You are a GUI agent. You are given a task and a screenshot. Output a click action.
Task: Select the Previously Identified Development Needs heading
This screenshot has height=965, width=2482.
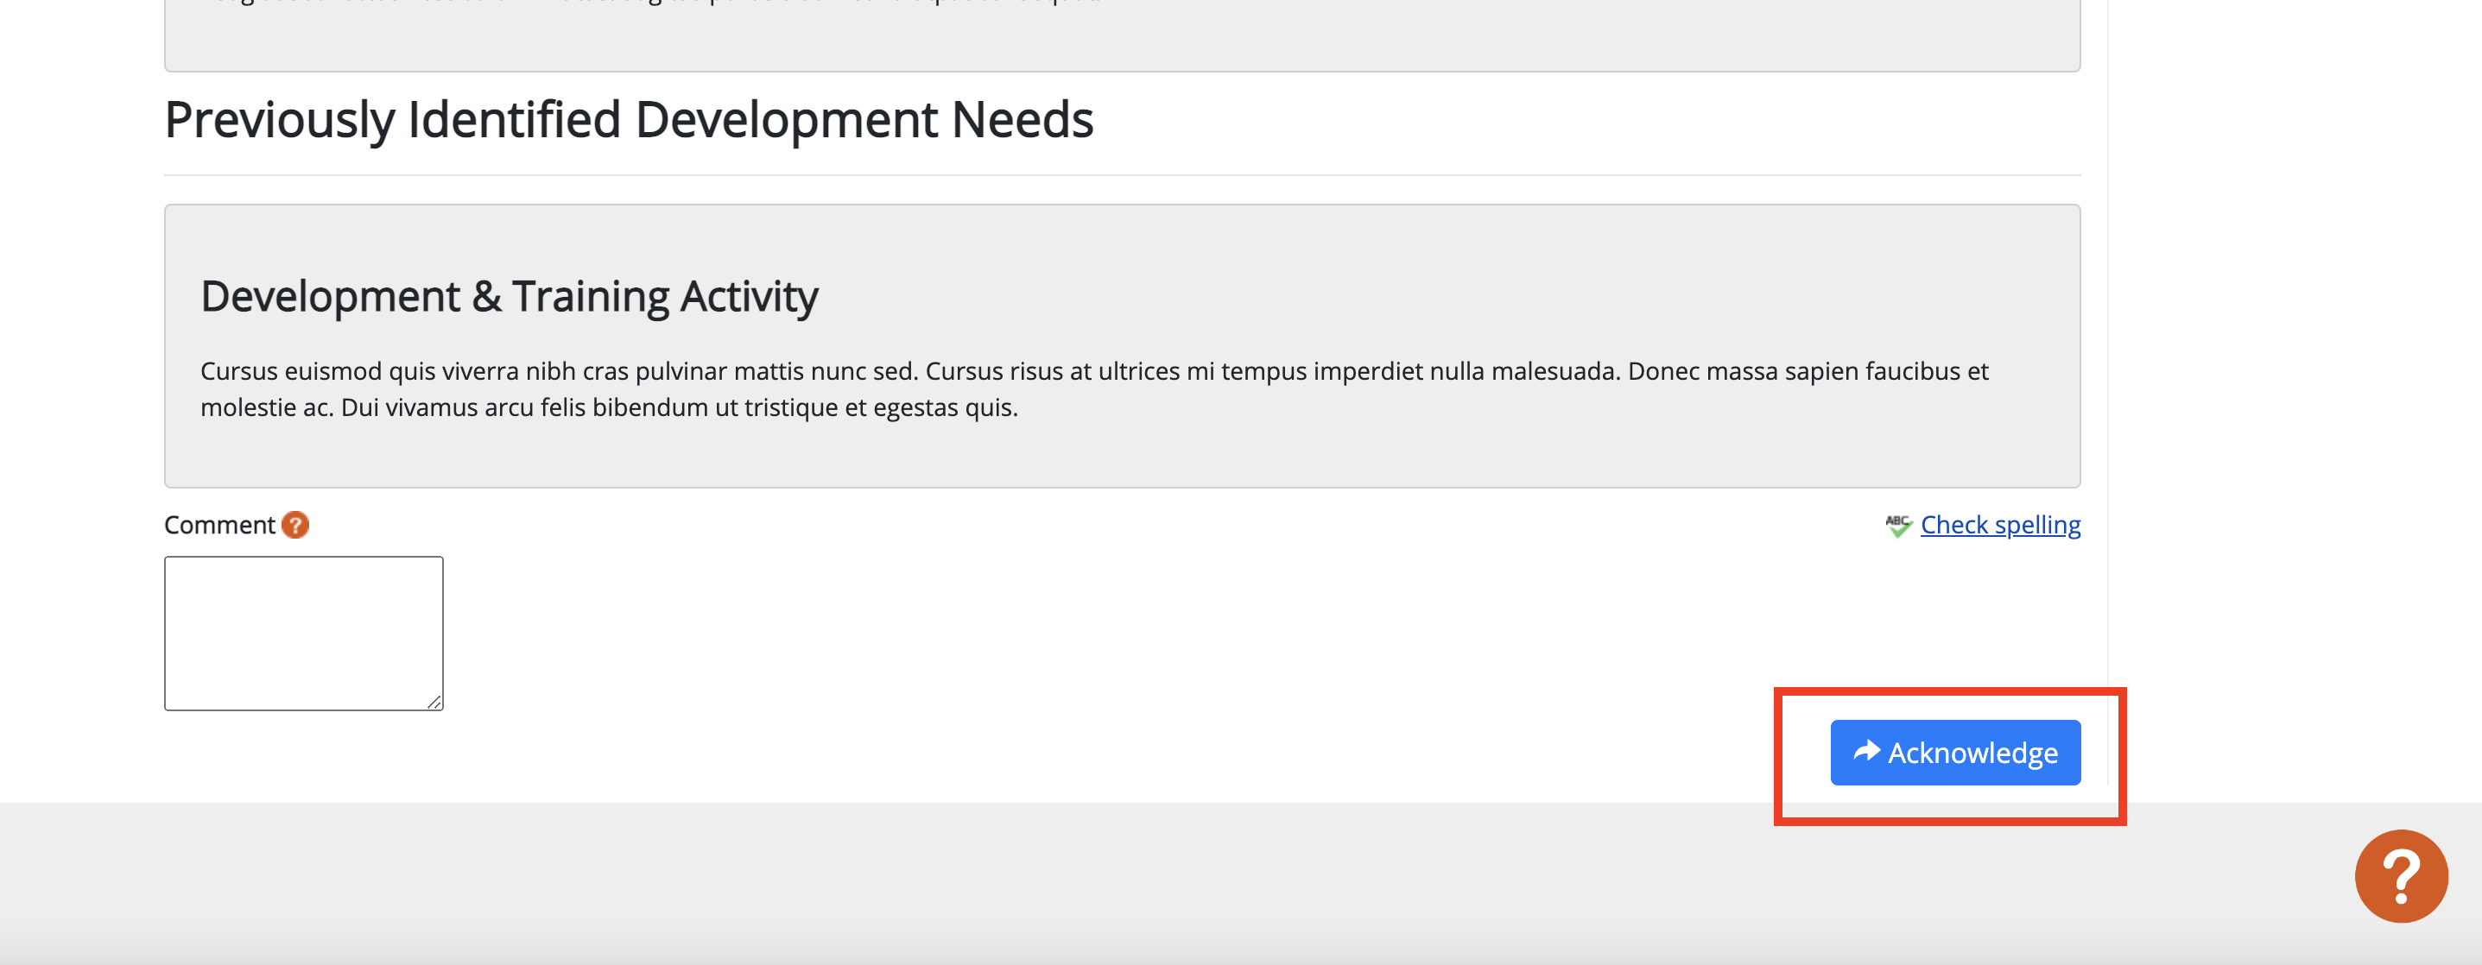click(628, 120)
